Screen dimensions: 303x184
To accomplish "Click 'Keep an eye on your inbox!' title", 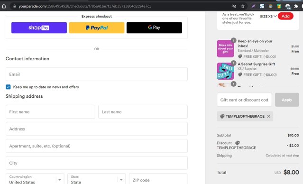I will 255,44.
